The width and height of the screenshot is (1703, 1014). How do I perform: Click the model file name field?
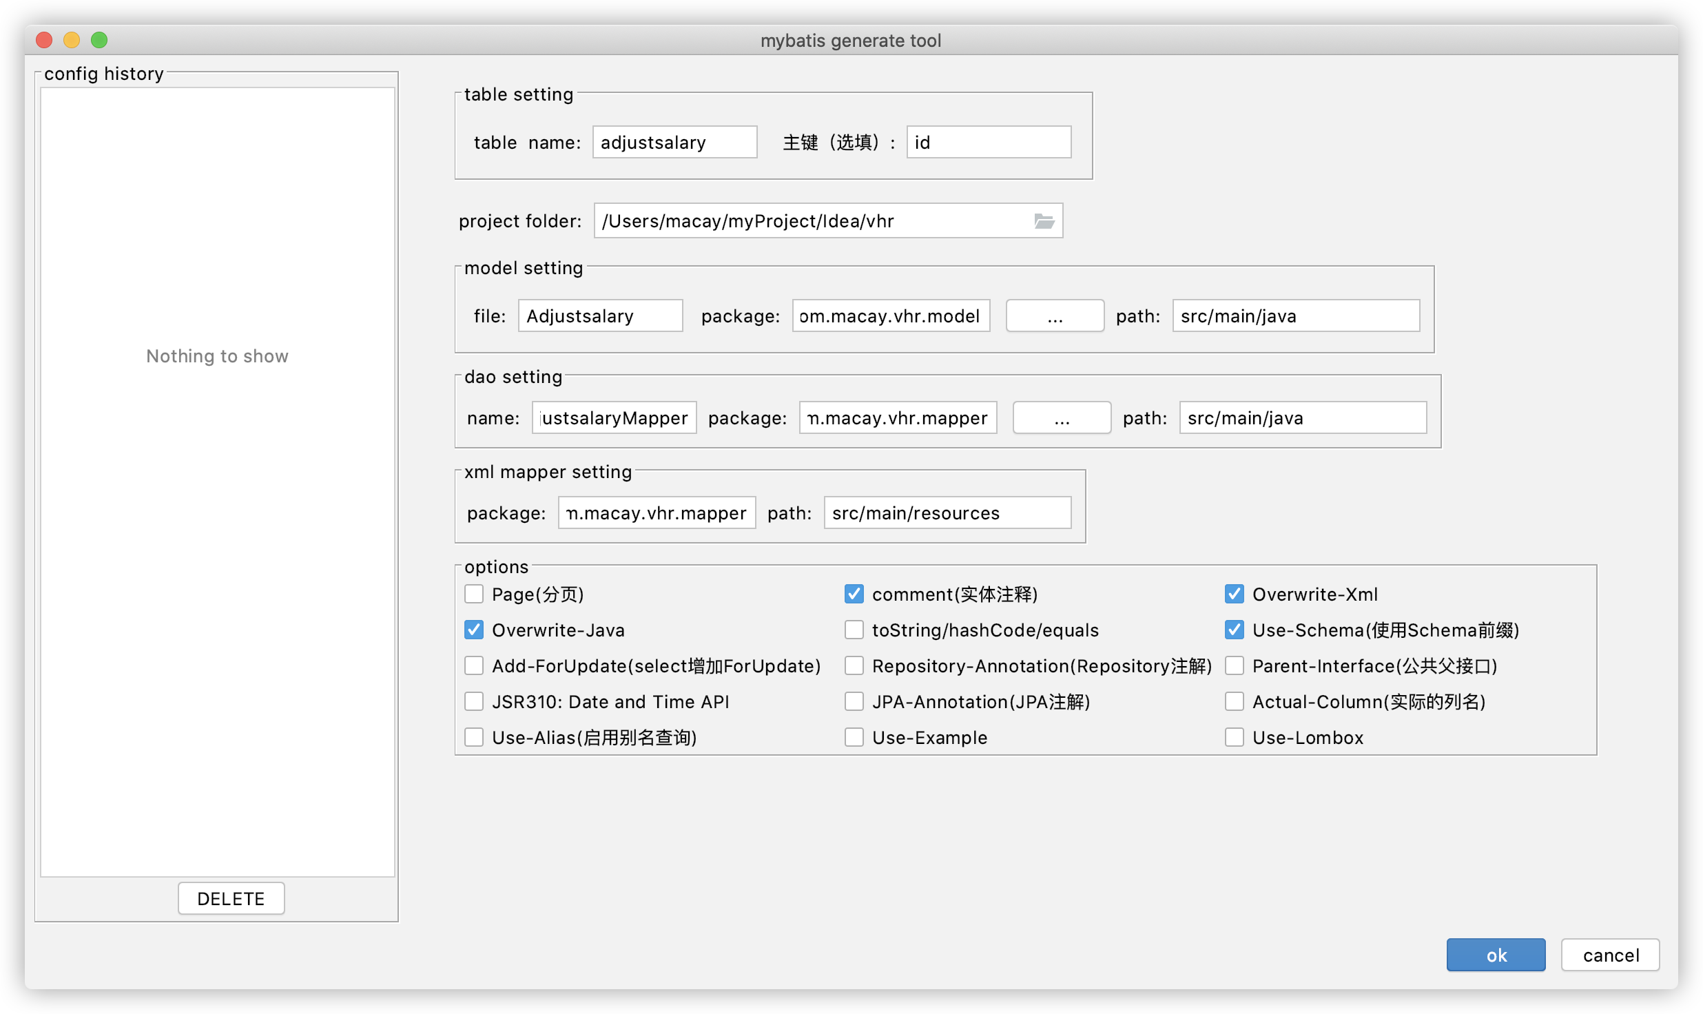tap(600, 316)
